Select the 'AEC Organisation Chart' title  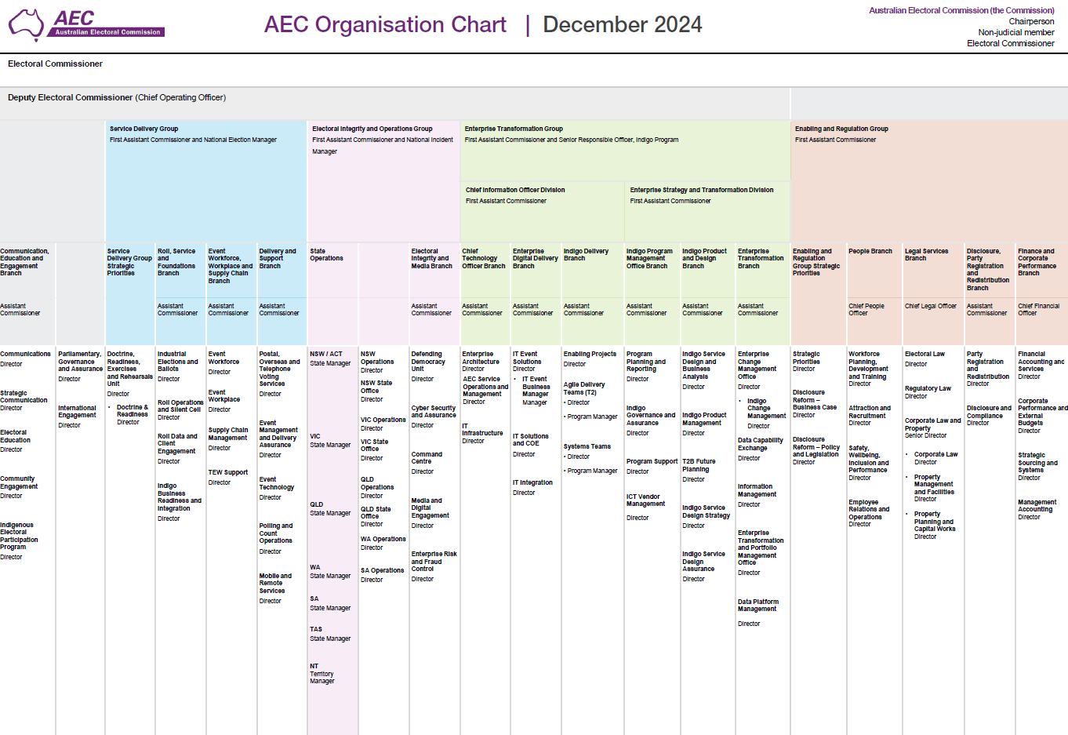(x=385, y=25)
